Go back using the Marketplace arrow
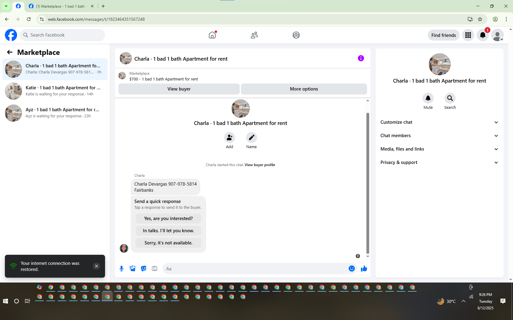 pyautogui.click(x=10, y=52)
